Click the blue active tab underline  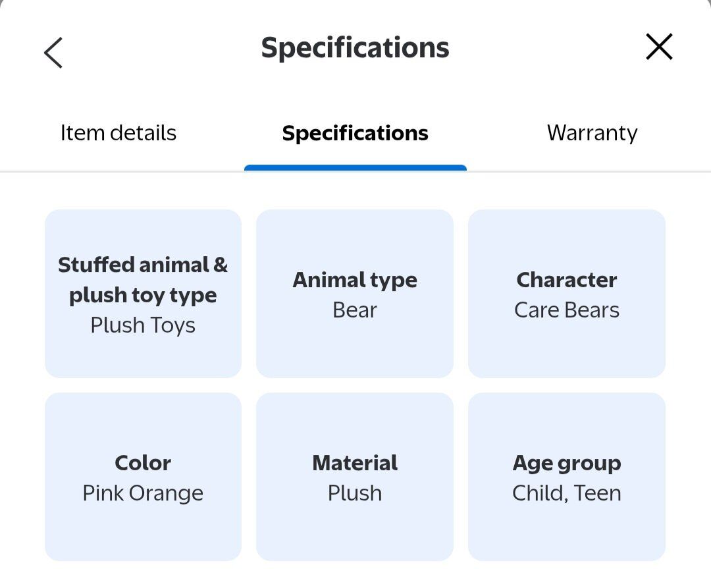[355, 168]
